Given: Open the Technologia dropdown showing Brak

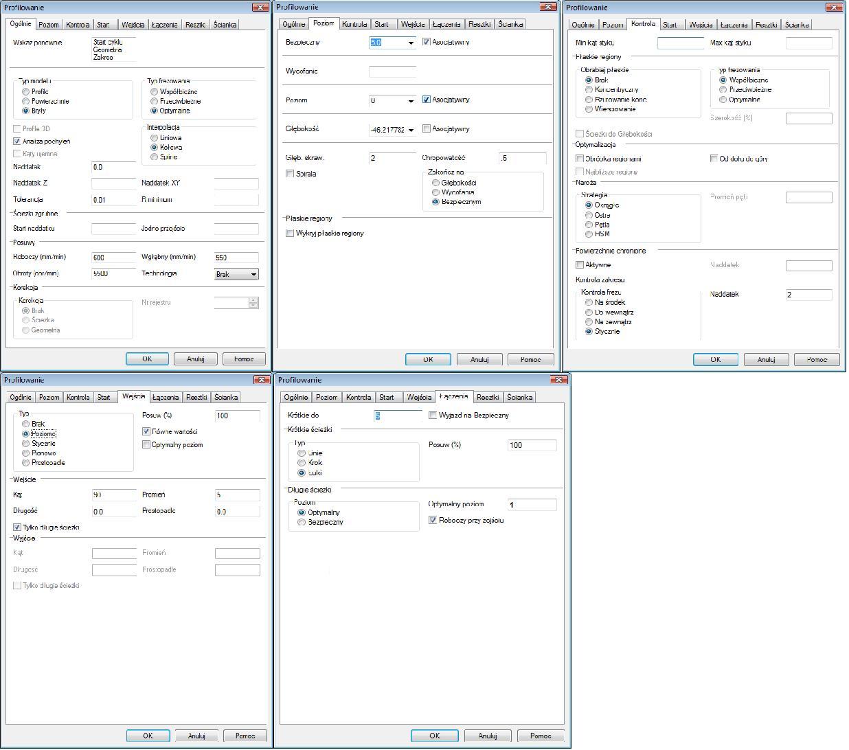Looking at the screenshot, I should point(237,274).
